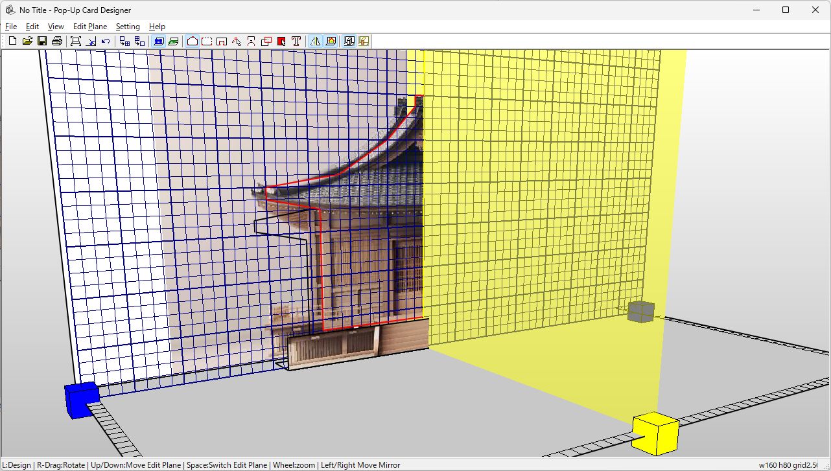Screen dimensions: 831x471
Task: Save the current pop-up card
Action: [42, 40]
